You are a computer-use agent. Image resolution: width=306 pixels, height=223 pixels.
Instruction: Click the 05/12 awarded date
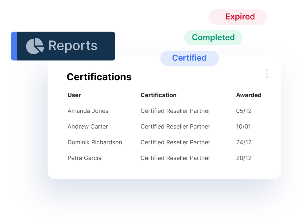(x=244, y=111)
